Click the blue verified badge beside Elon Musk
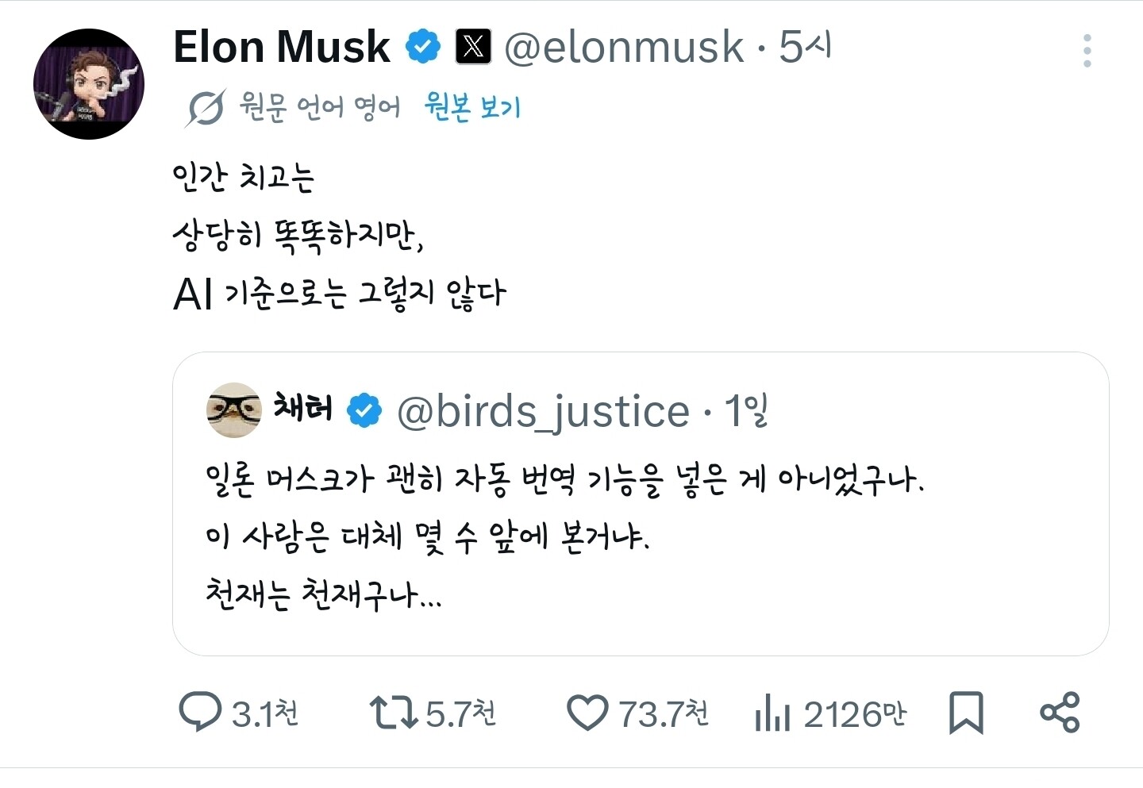 tap(423, 47)
